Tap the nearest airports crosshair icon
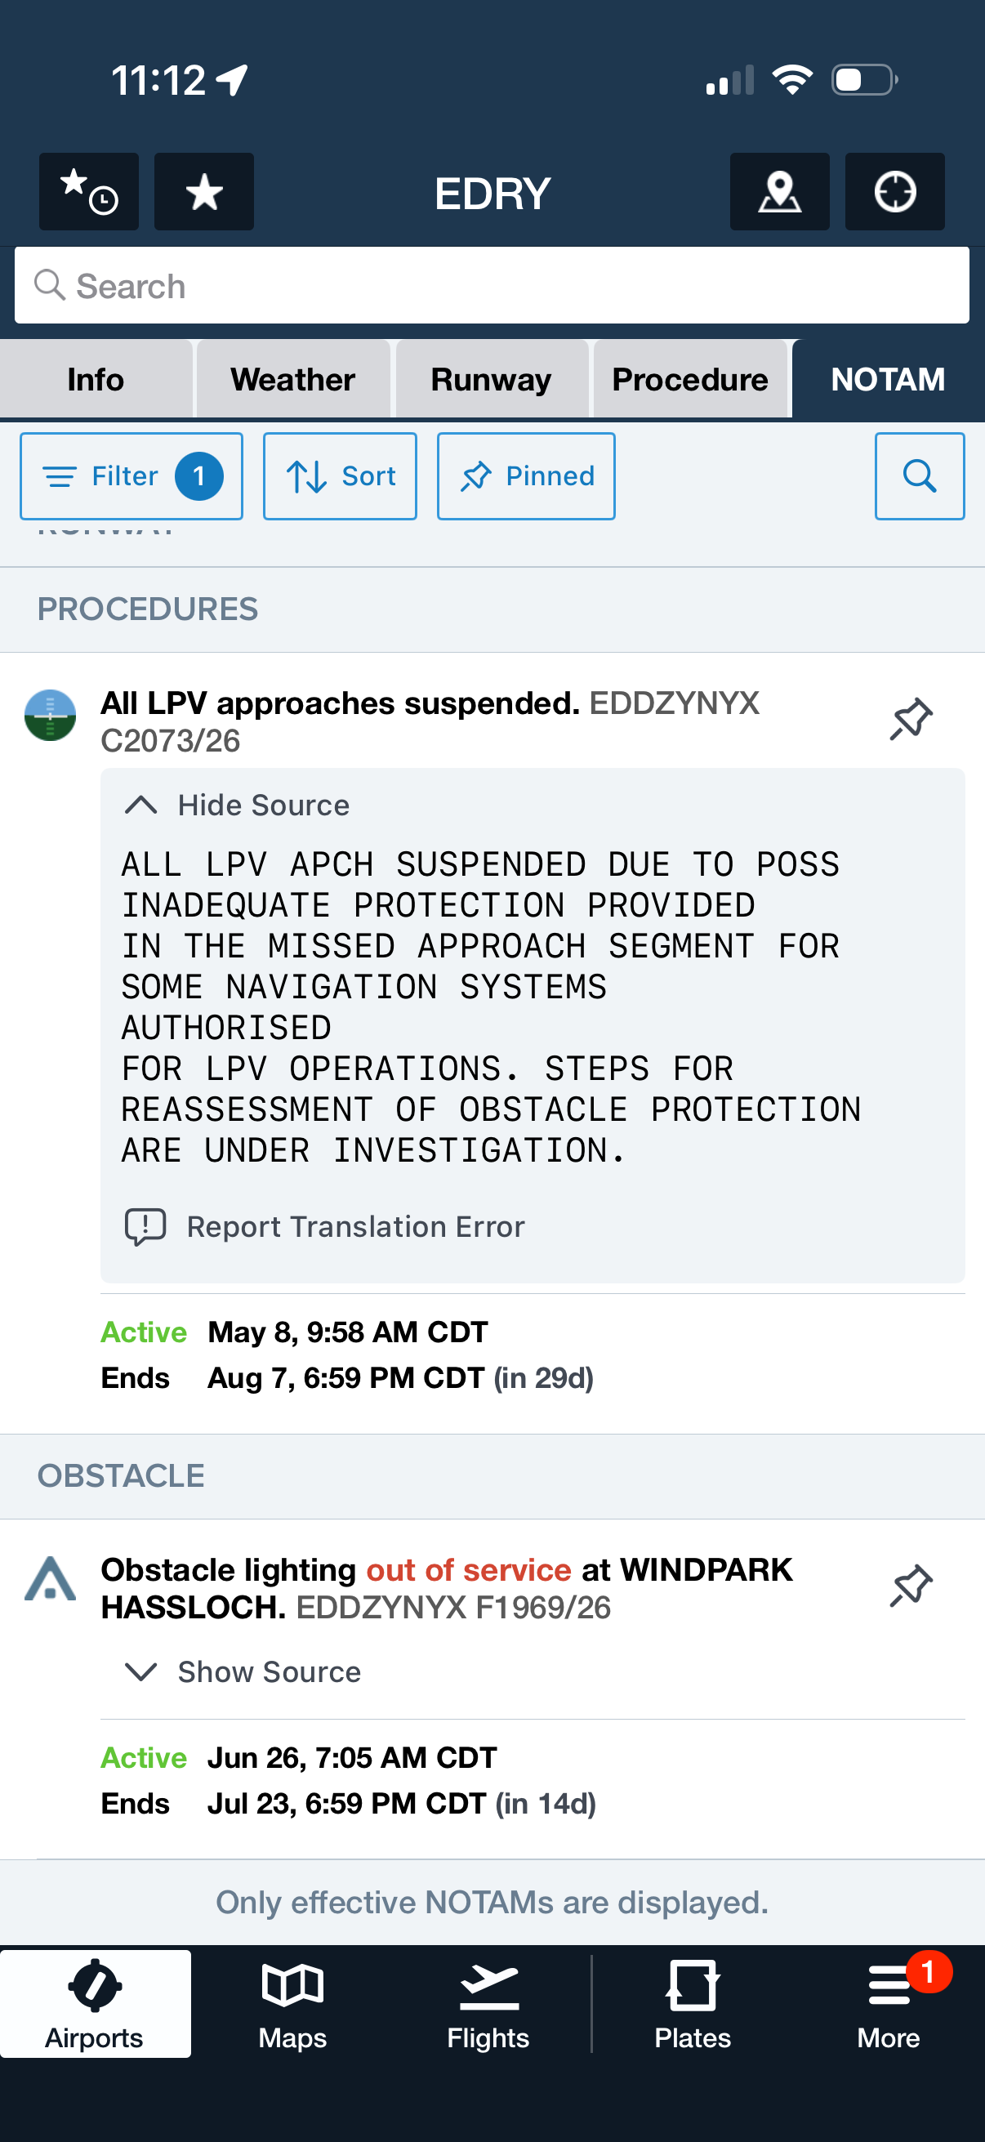The height and width of the screenshot is (2142, 985). click(894, 191)
